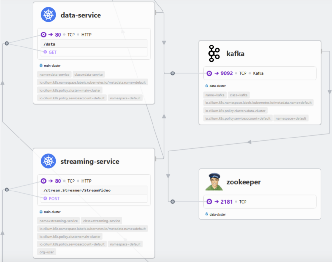The image size is (333, 263).
Task: Click the data-cluster text under kafka
Action: pos(218,86)
